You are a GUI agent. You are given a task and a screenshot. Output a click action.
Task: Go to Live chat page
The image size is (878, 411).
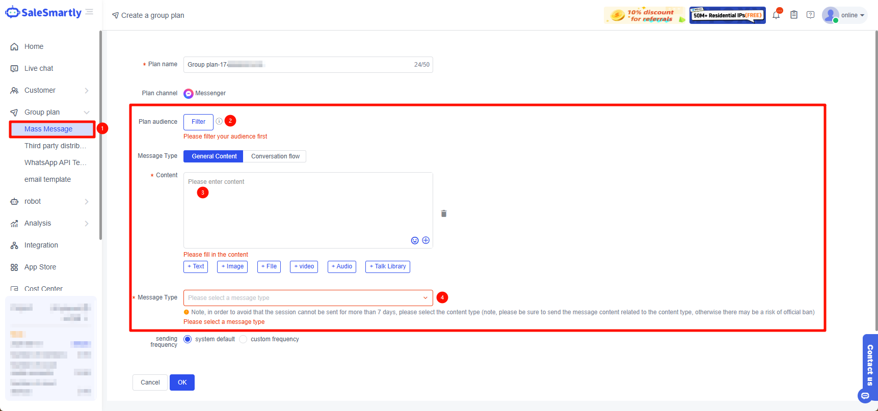39,68
